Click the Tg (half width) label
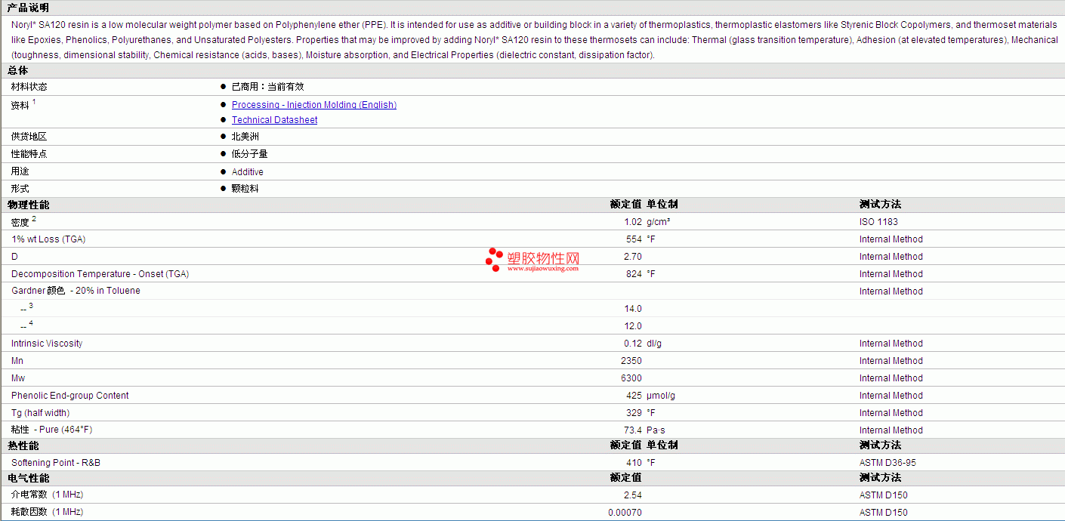1065x521 pixels. click(x=40, y=413)
